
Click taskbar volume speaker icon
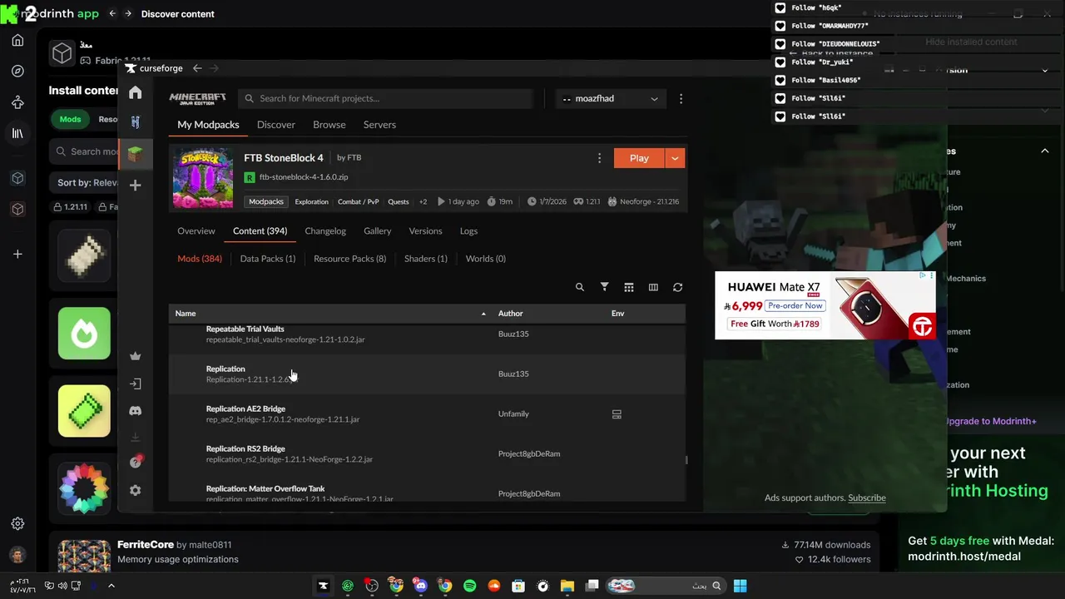[62, 586]
